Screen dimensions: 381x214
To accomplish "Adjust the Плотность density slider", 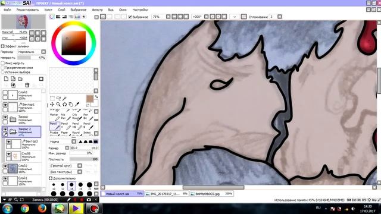I will [84, 159].
